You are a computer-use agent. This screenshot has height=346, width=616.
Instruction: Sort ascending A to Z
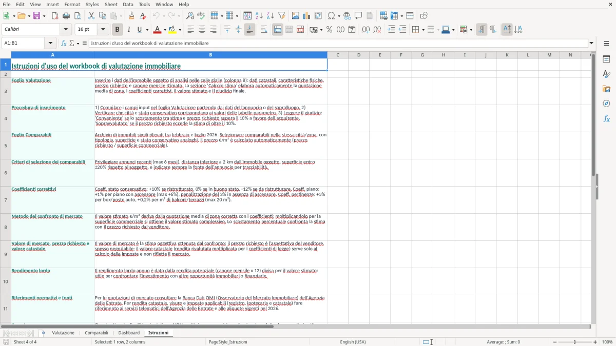(x=259, y=16)
